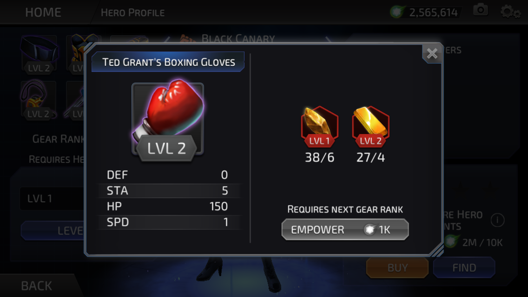Select the LVL 2 gold bar material
Screen dimensions: 528x297
[x=370, y=127]
